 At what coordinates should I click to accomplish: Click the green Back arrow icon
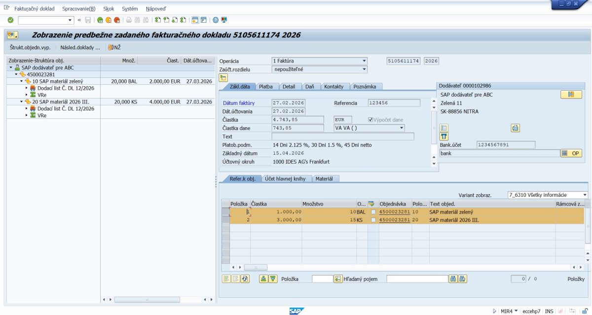point(100,20)
